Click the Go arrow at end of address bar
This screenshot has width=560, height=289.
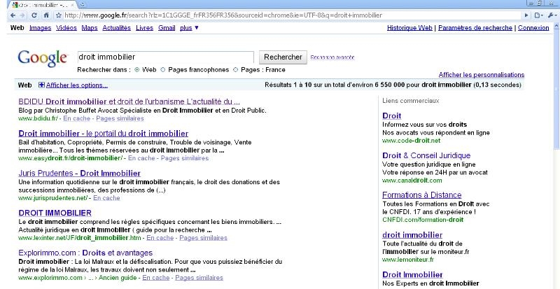tap(526, 15)
